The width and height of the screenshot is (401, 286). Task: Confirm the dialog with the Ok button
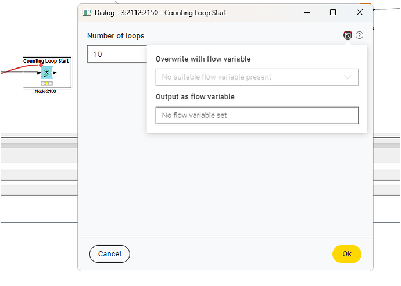point(346,253)
